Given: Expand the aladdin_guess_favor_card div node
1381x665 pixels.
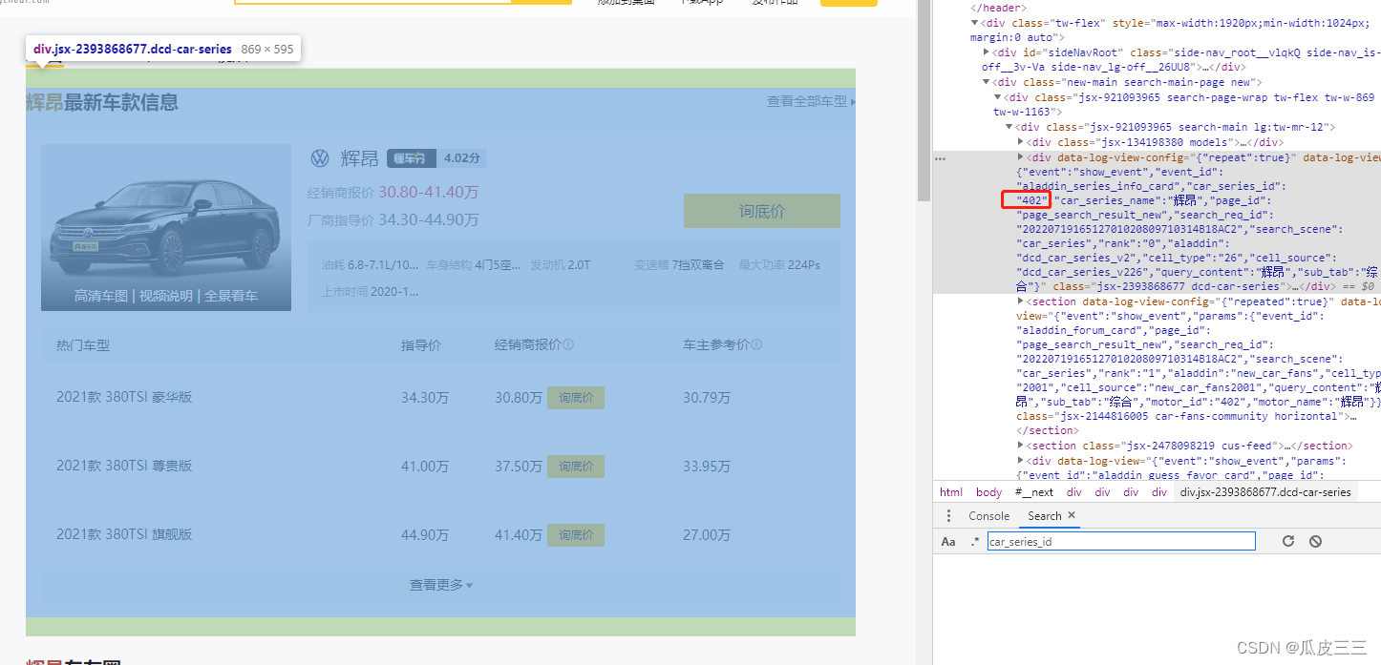Looking at the screenshot, I should pos(1021,461).
